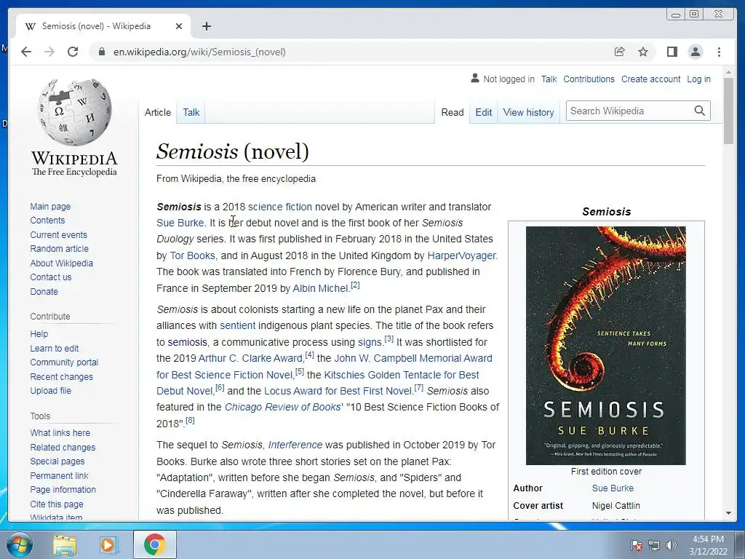Open the HarperVoyager link
This screenshot has height=559, width=745.
(x=461, y=255)
